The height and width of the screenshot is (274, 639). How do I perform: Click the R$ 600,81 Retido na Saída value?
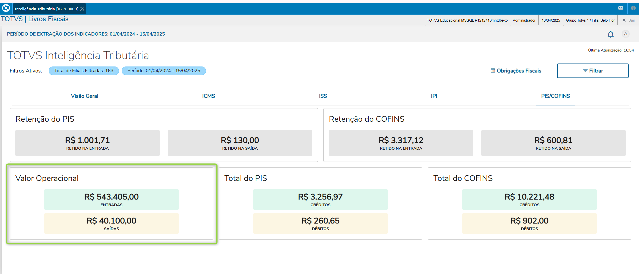[x=553, y=140]
